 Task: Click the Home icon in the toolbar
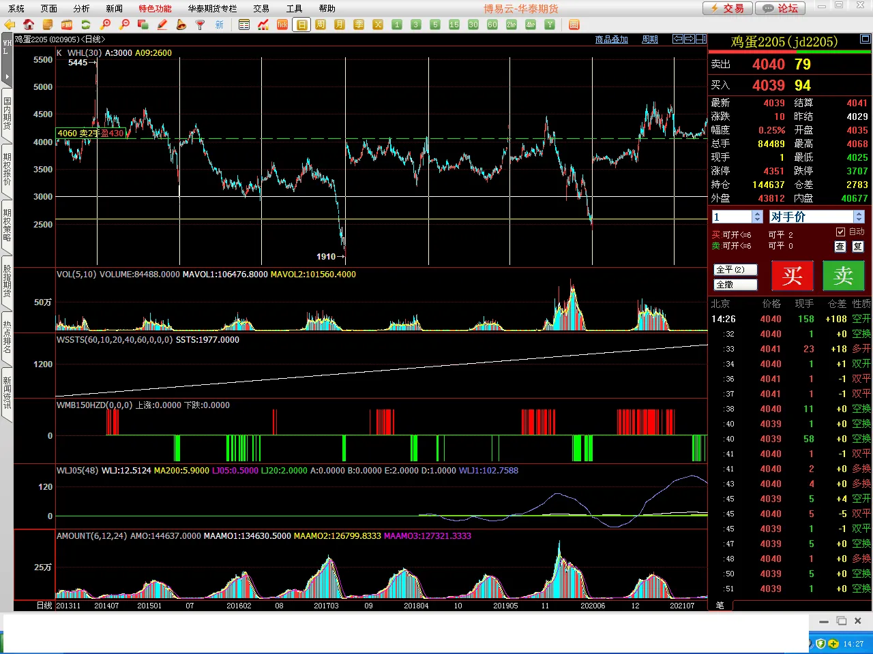pos(29,25)
